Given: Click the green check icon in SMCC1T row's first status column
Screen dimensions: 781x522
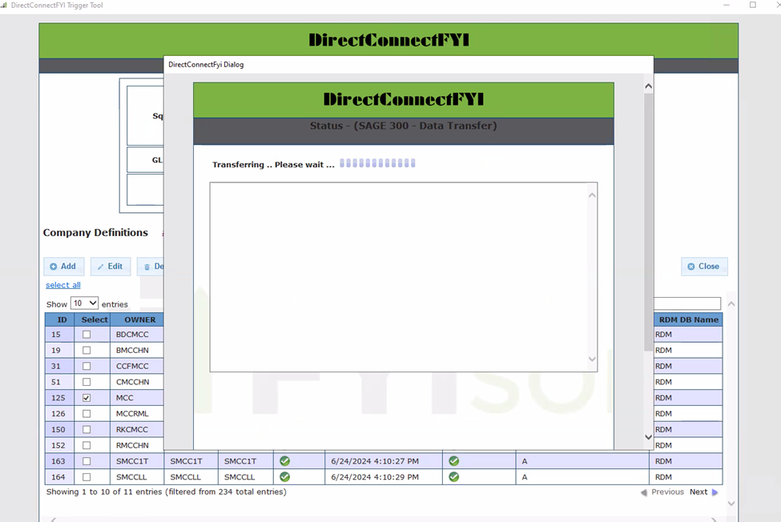Looking at the screenshot, I should (x=284, y=461).
